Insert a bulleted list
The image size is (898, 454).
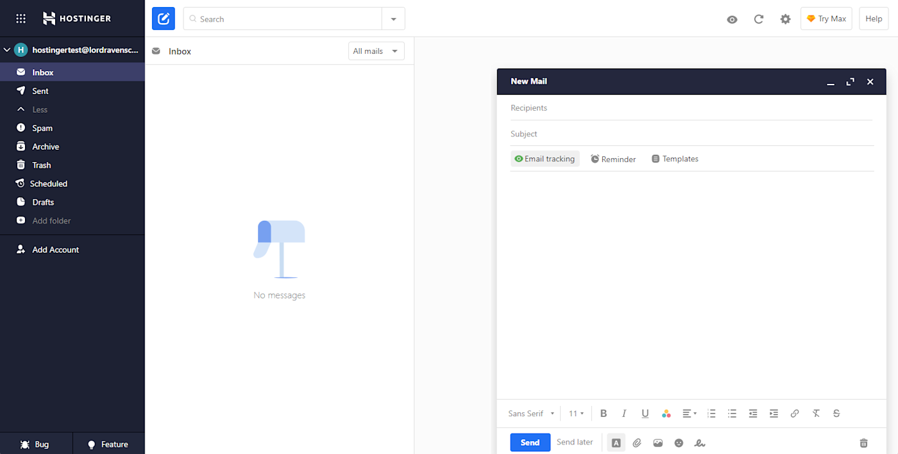(x=732, y=414)
